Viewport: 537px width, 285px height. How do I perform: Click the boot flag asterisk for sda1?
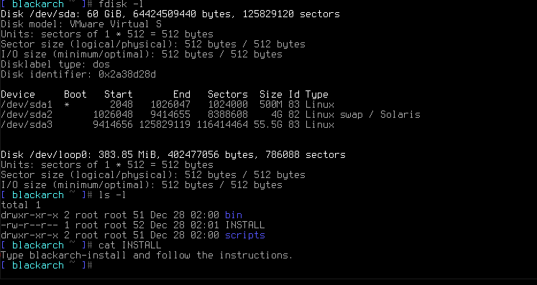click(67, 105)
